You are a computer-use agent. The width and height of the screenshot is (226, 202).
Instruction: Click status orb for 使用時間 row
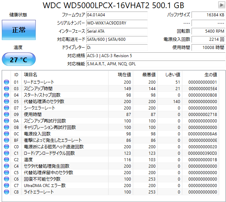click(x=6, y=114)
